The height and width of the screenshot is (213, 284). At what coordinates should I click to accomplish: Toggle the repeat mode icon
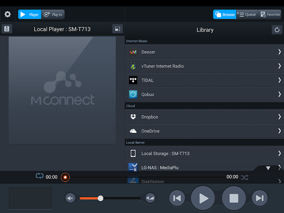click(40, 176)
